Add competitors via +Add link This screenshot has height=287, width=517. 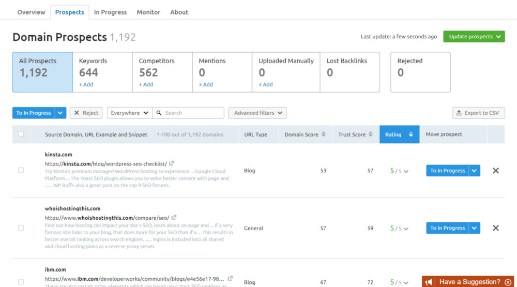tap(146, 84)
